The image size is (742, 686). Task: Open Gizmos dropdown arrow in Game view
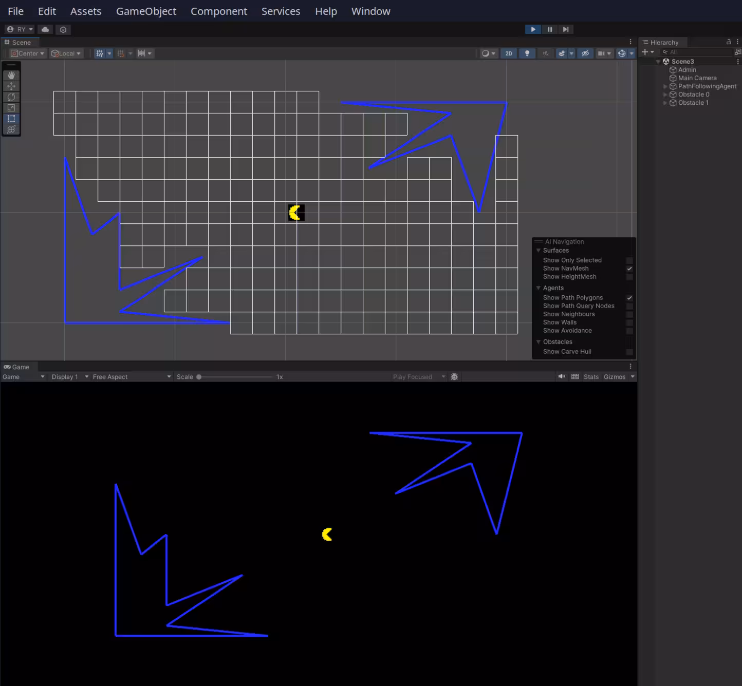point(633,377)
